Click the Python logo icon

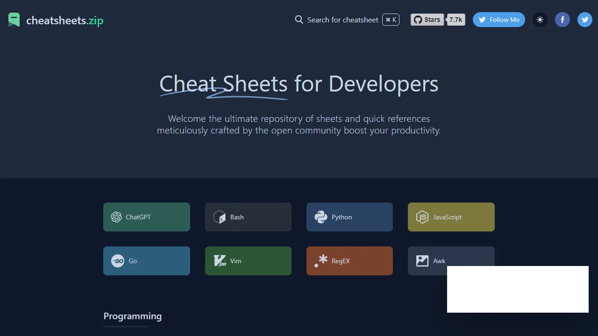click(321, 217)
